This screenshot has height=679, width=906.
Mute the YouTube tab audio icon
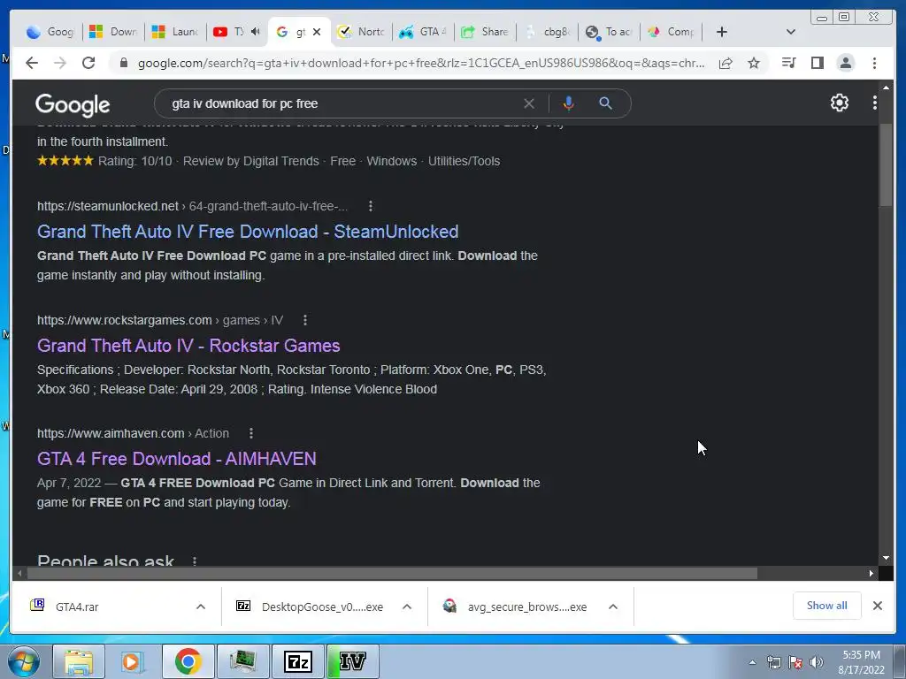[x=256, y=32]
